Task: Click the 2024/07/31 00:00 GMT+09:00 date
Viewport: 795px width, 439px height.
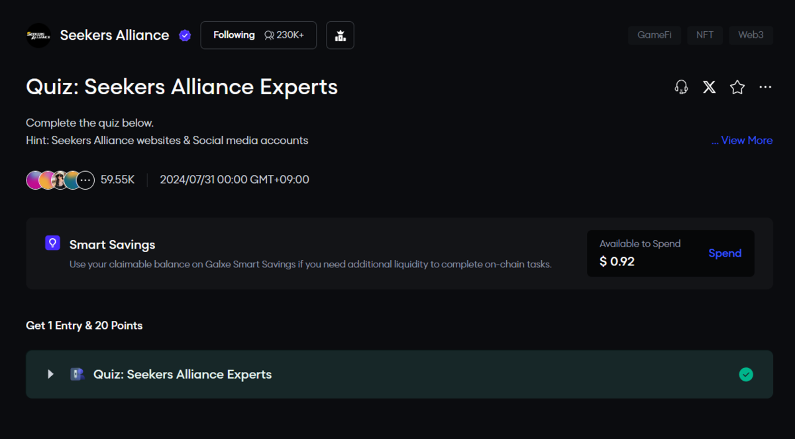Action: tap(235, 180)
